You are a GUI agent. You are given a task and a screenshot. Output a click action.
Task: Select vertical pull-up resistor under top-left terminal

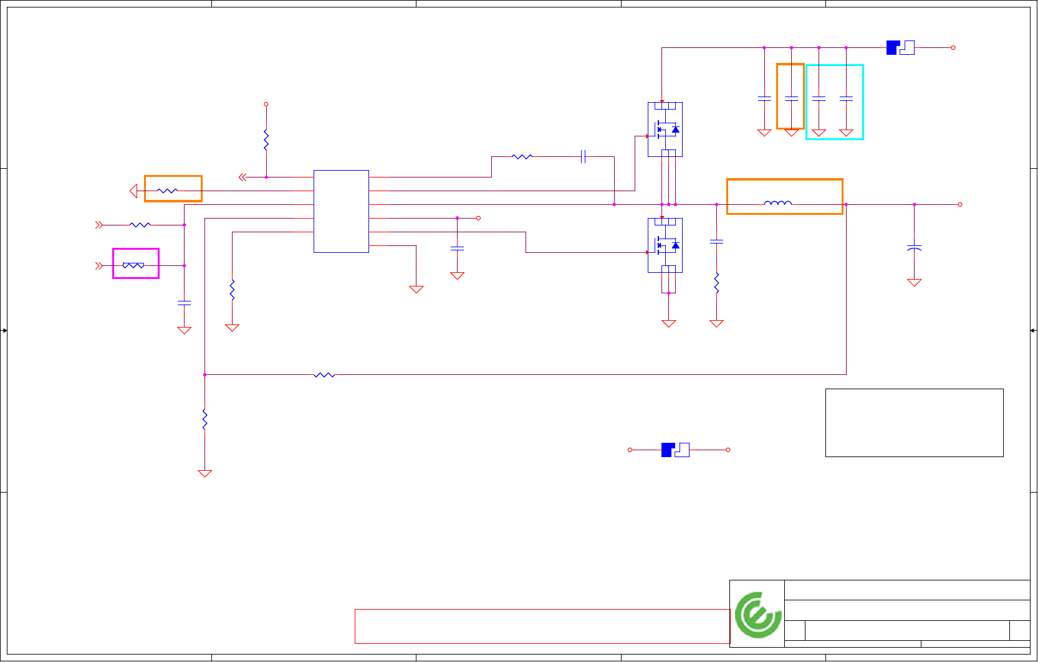tap(266, 139)
